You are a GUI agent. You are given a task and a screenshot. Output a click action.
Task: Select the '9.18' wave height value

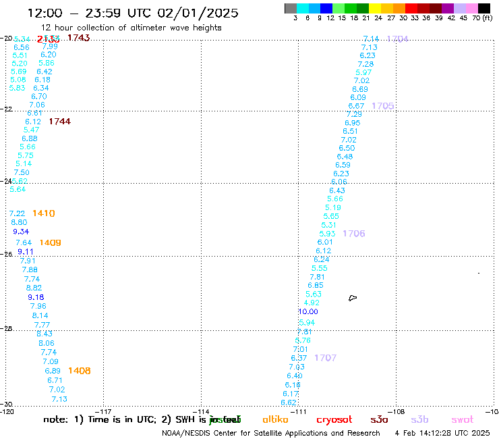point(36,297)
